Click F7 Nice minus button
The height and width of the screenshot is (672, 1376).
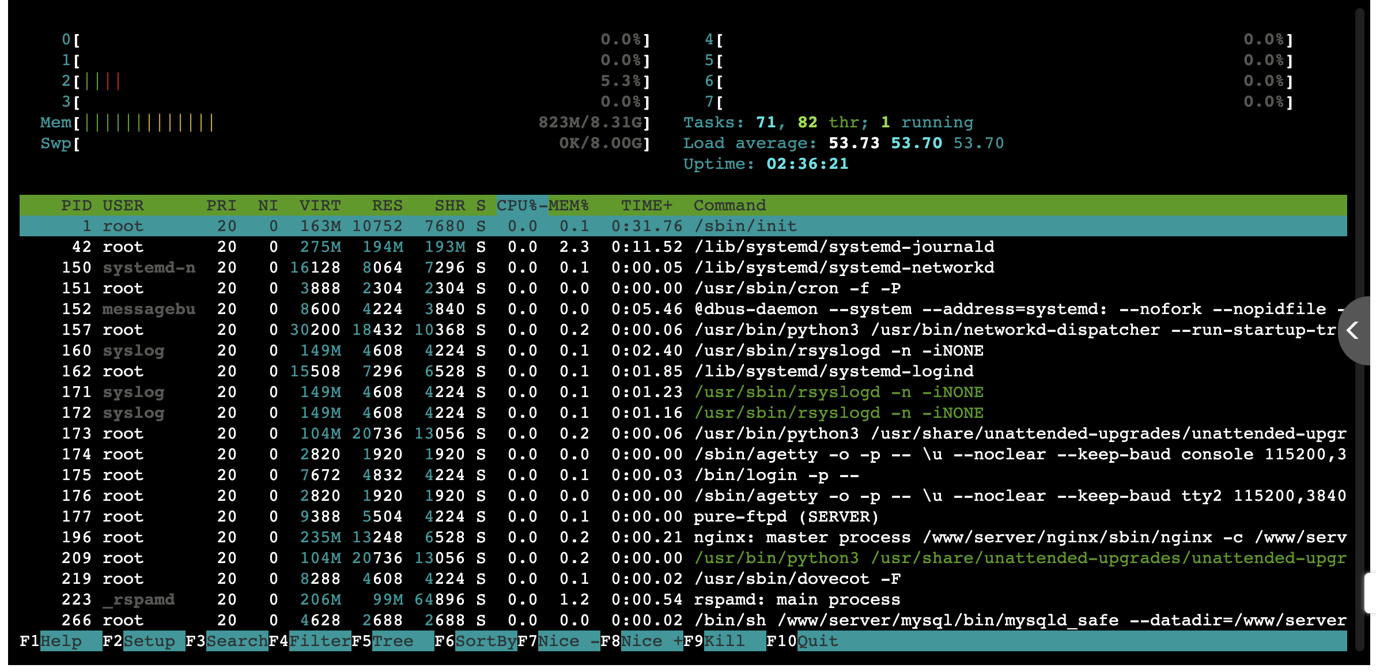pyautogui.click(x=568, y=641)
